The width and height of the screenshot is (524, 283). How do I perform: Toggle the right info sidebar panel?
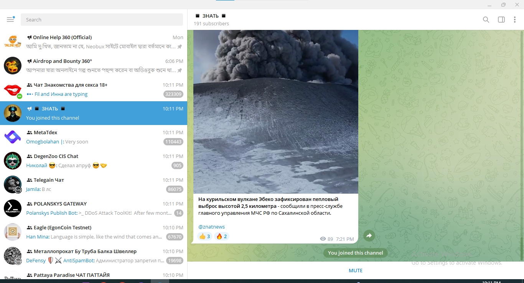click(x=501, y=20)
